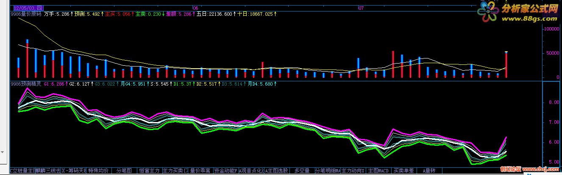This screenshot has width=562, height=175.
Task: Click the 预测:5.492 value
Action: [x=87, y=14]
